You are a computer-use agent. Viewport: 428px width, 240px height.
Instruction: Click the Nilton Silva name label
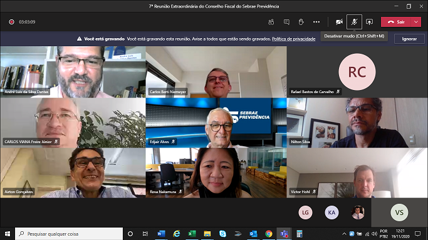300,142
